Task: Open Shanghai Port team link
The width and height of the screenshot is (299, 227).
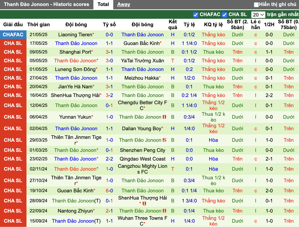Action: click(76, 52)
